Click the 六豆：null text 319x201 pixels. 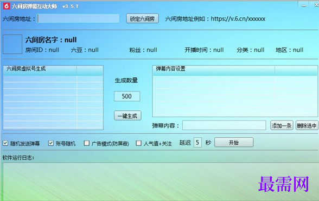pyautogui.click(x=85, y=50)
